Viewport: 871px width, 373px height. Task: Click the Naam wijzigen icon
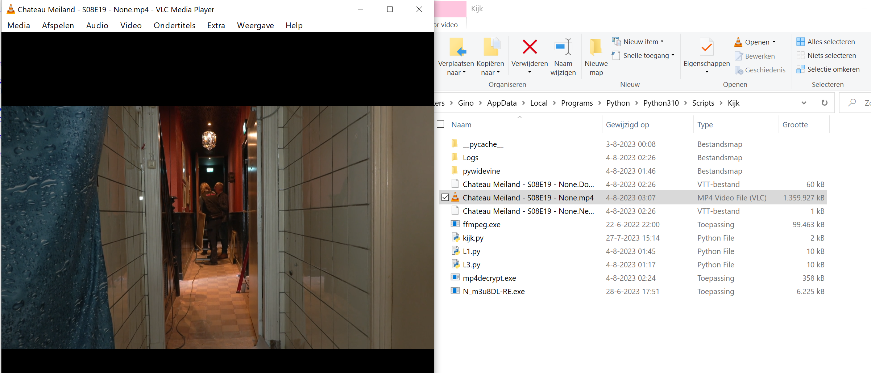click(x=563, y=47)
